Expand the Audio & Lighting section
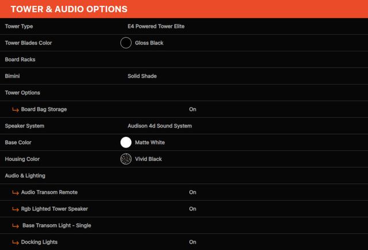Viewport: 368px width, 250px height. click(x=184, y=176)
